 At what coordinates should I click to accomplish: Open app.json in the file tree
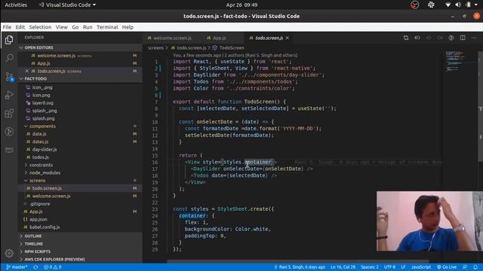coord(38,219)
